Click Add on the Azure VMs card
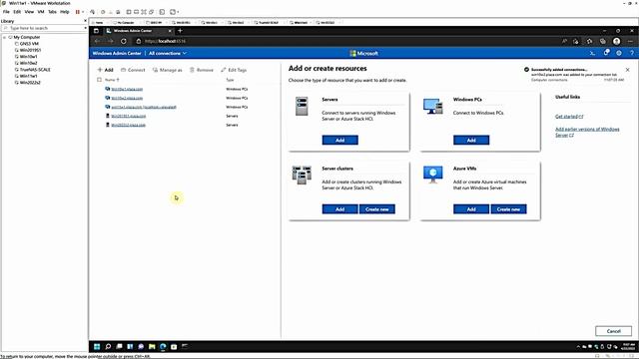Viewport: 639px width, 359px height. pos(471,209)
